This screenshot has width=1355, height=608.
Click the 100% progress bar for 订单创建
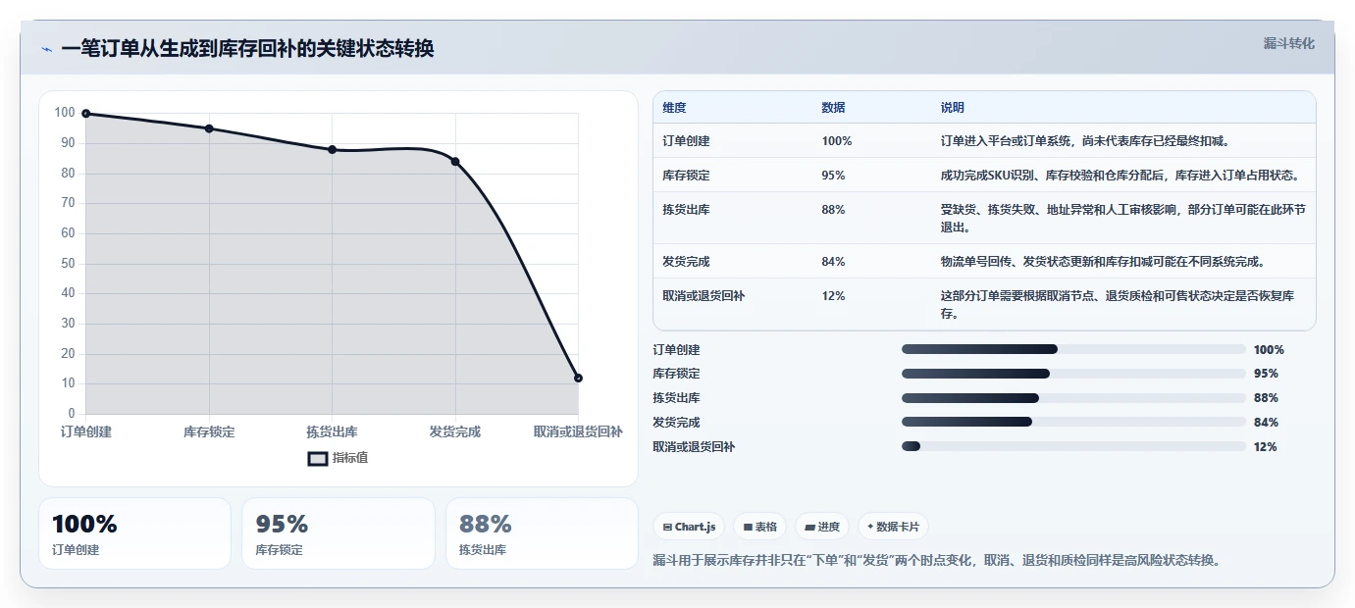[x=1073, y=349]
